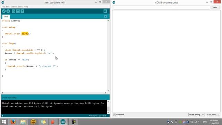Click the while(Serial.available() == 0) line
Image resolution: width=222 pixels, height=125 pixels.
pos(25,50)
